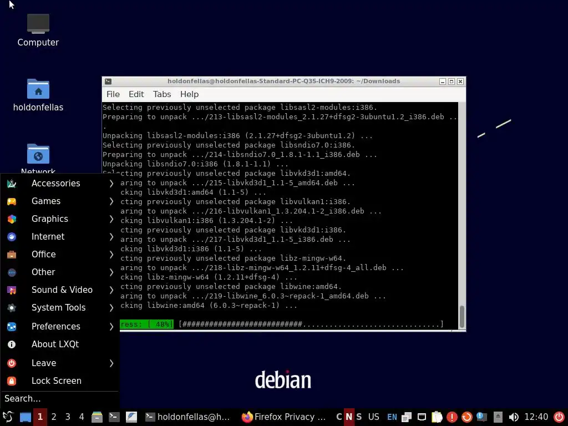Expand the Accessories submenu arrow

pos(111,184)
